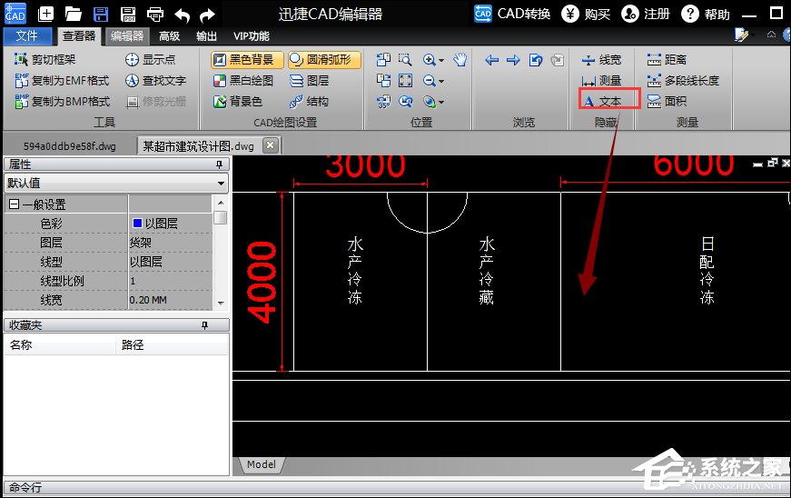Toggle 线宽 line width display
This screenshot has width=791, height=498.
coord(601,60)
